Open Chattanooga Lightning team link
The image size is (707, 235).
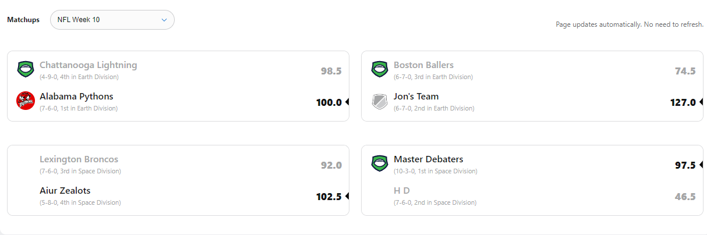click(x=88, y=65)
